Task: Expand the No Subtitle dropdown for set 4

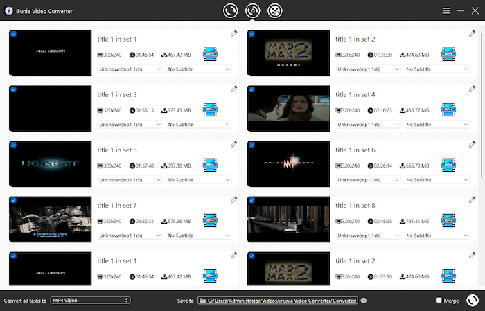Action: click(x=436, y=125)
